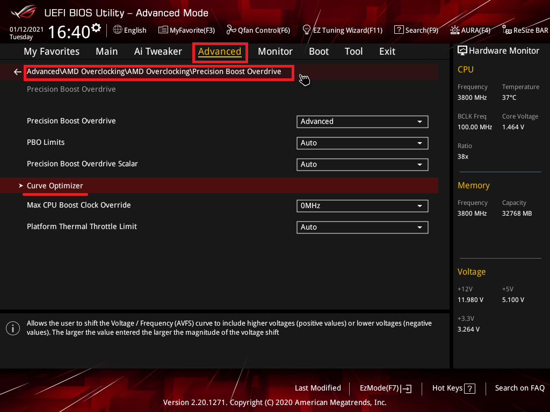Click Platform Thermal Throttle Limit label
Image resolution: width=550 pixels, height=412 pixels.
[82, 226]
